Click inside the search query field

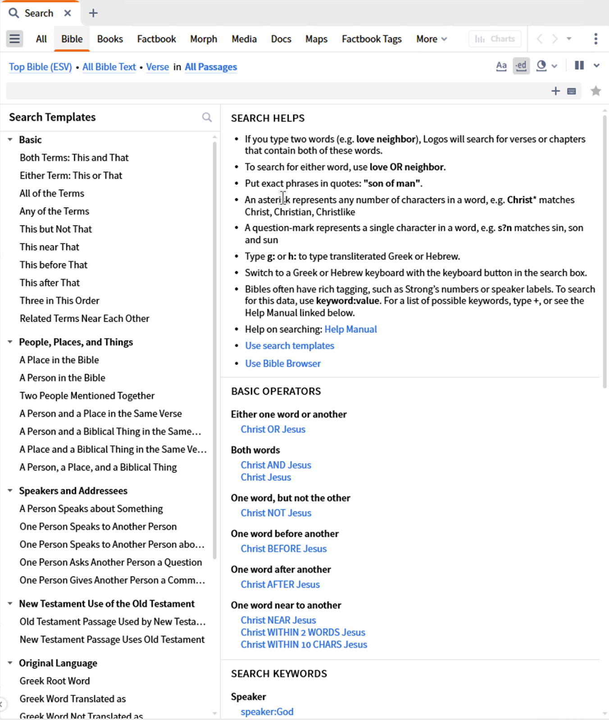277,91
